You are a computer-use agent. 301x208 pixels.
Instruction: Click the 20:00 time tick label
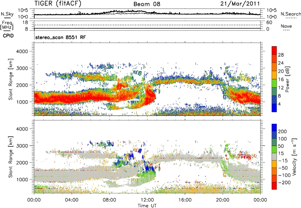222,200
